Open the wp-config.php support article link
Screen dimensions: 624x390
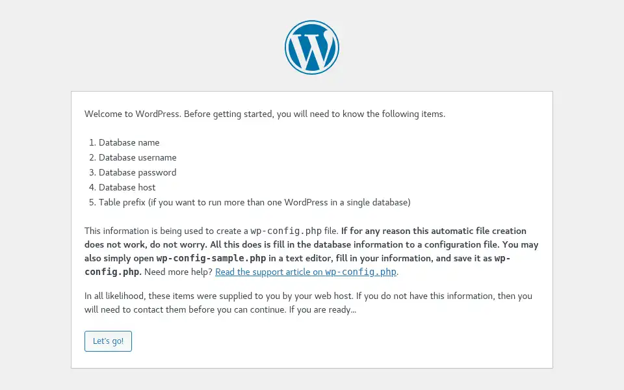[305, 272]
